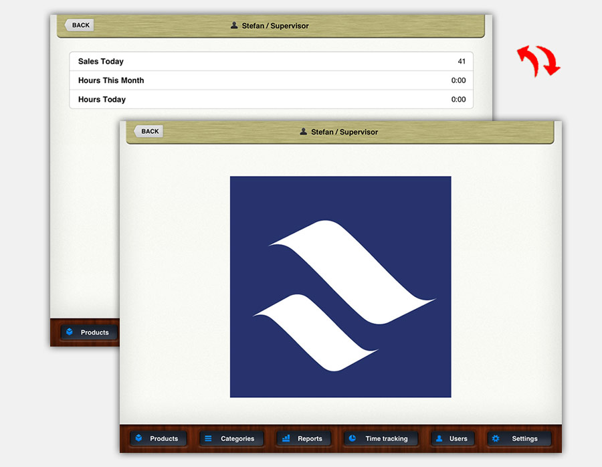The image size is (602, 467).
Task: Click the red rotate arrows icon
Action: tap(538, 61)
